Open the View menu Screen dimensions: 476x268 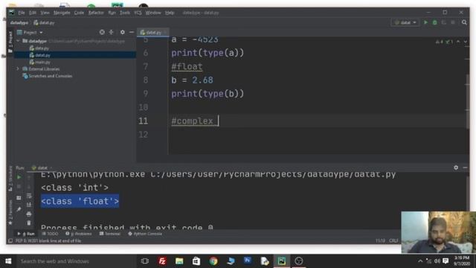click(45, 13)
